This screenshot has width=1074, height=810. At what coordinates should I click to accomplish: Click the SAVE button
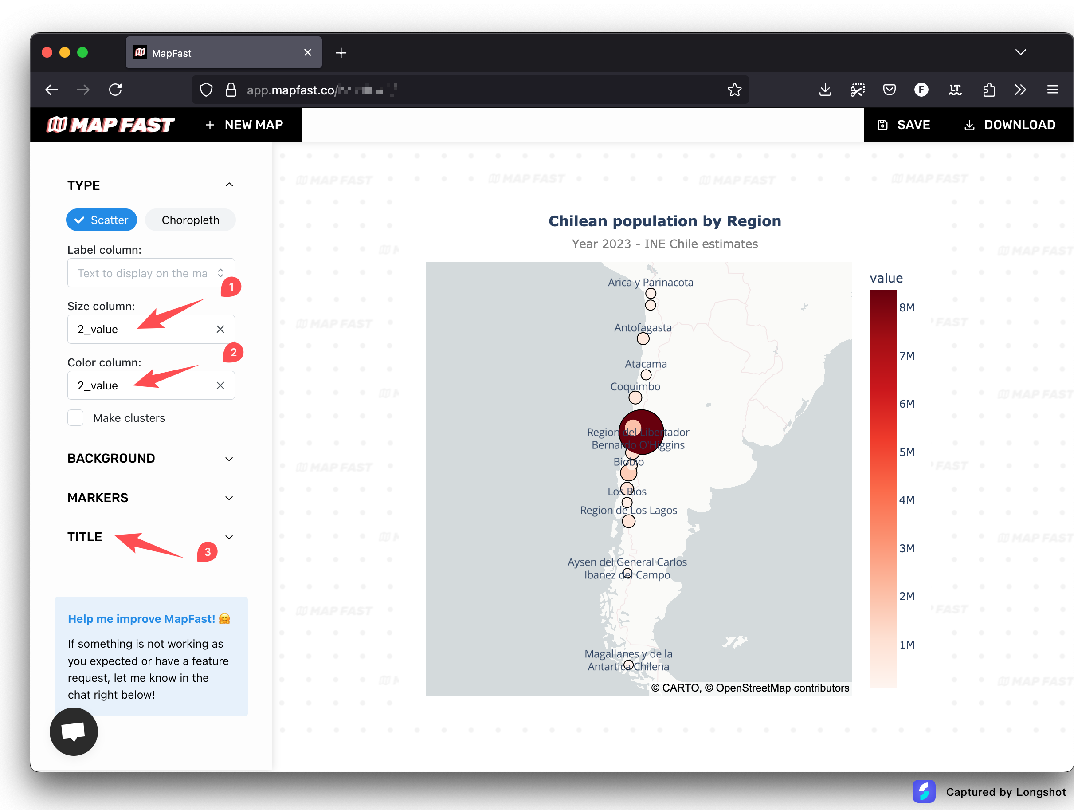tap(904, 125)
